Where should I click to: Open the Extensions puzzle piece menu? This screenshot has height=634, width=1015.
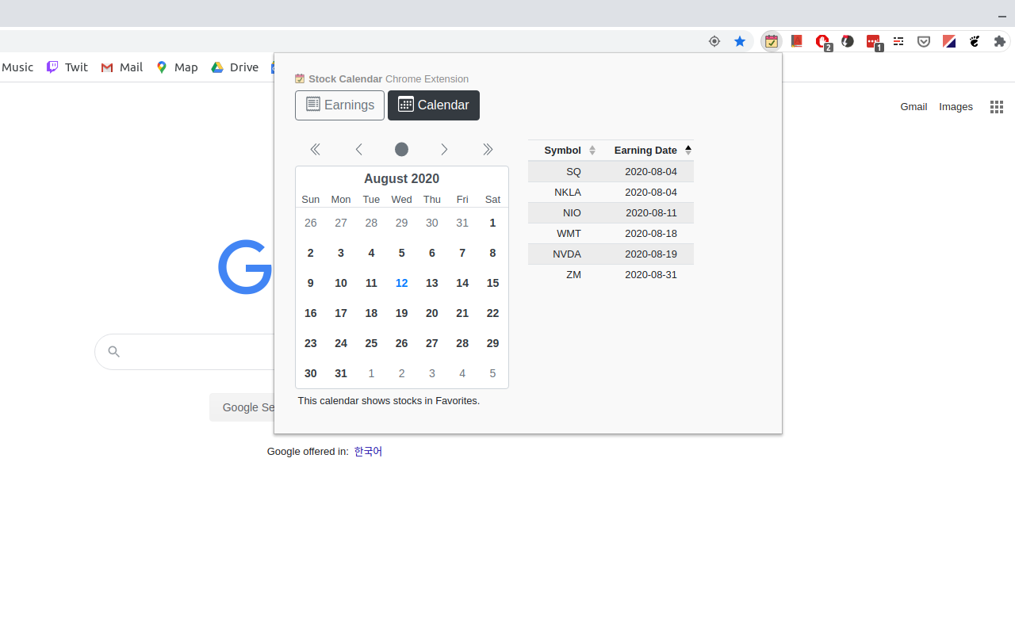[x=1000, y=41]
